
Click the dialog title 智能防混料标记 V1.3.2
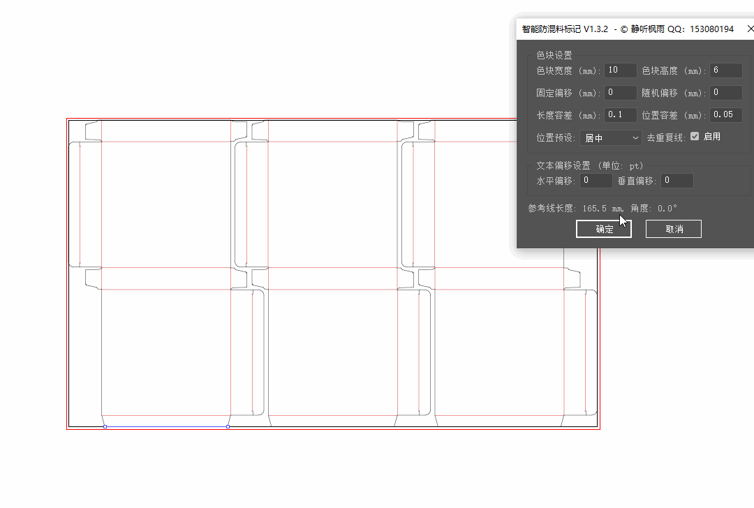pos(565,29)
